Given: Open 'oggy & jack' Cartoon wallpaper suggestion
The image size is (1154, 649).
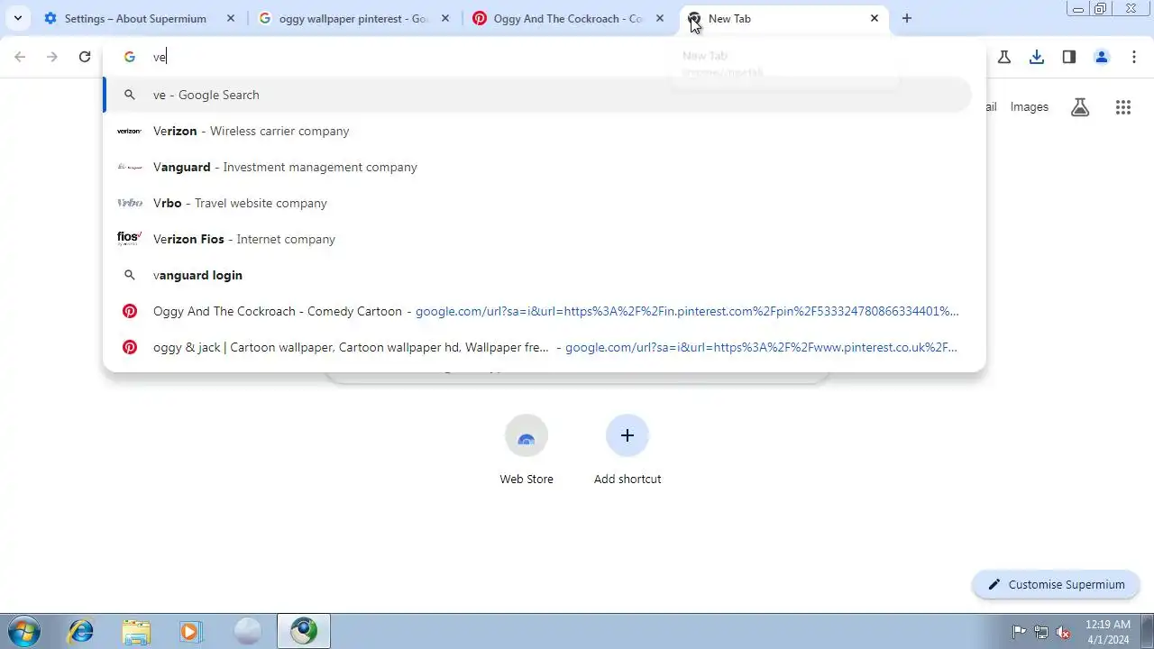Looking at the screenshot, I should [x=539, y=347].
